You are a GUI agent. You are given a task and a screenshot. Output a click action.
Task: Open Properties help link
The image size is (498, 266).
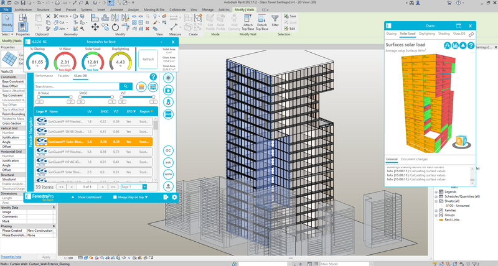[x=11, y=257]
